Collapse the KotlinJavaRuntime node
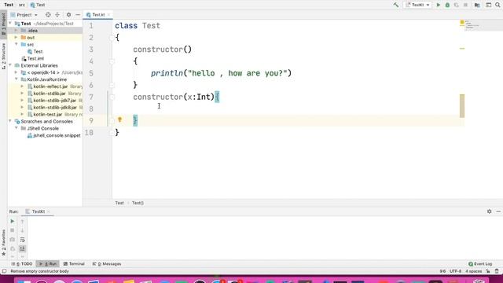 [16, 79]
